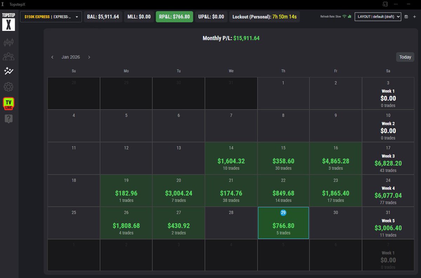Click the Today button on the calendar

405,57
